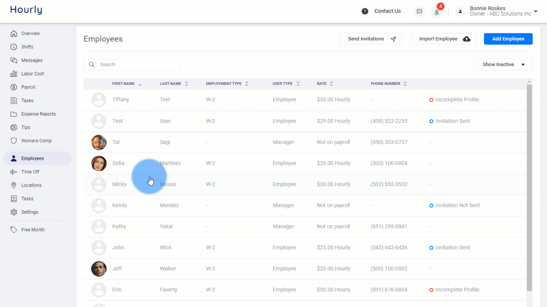Open Locations menu item
547x307 pixels.
[x=31, y=185]
